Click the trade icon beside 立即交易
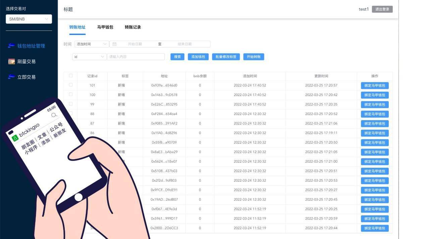Image resolution: width=426 pixels, height=239 pixels. tap(10, 77)
